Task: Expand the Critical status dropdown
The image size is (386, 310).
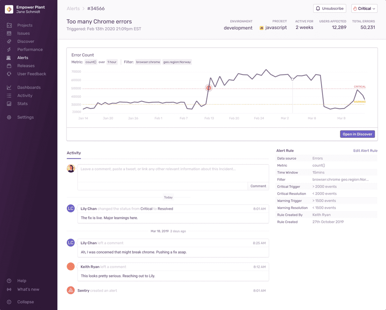Action: tap(364, 8)
